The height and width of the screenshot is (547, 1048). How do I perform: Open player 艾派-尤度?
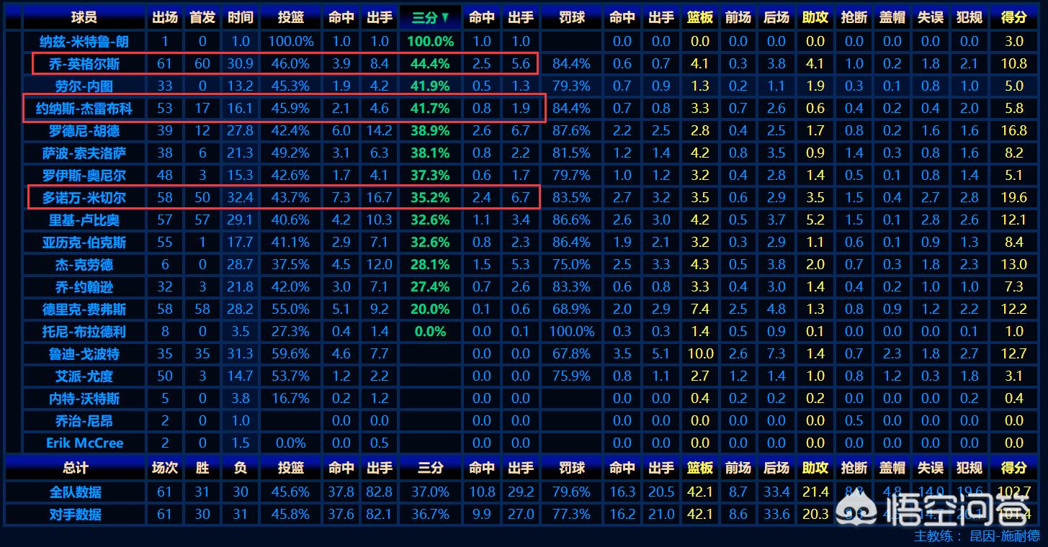(84, 376)
